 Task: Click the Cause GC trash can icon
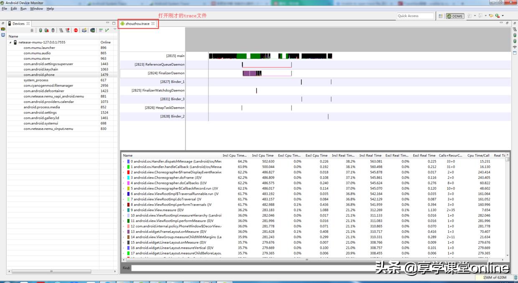tap(53, 31)
